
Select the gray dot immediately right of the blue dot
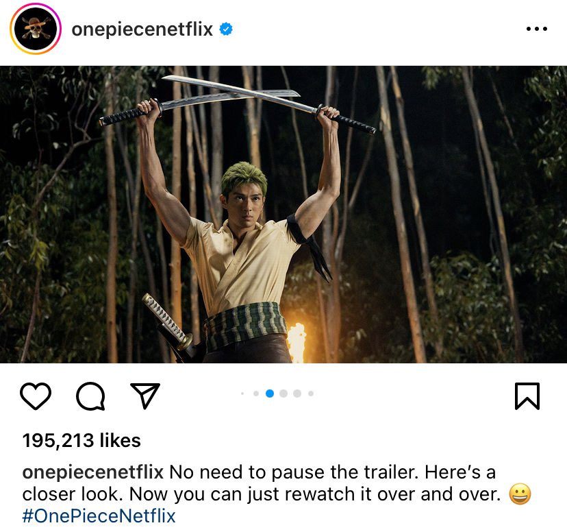(283, 394)
